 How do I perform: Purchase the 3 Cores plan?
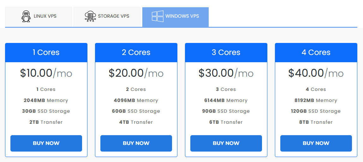226,143
